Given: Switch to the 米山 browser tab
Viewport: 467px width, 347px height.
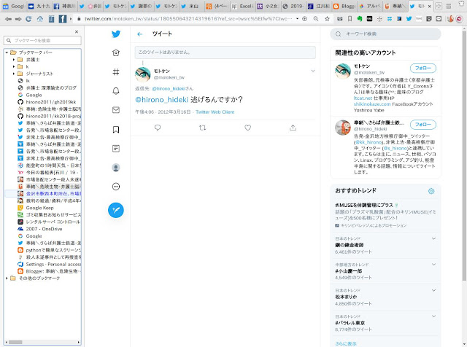Looking at the screenshot, I should click(191, 6).
